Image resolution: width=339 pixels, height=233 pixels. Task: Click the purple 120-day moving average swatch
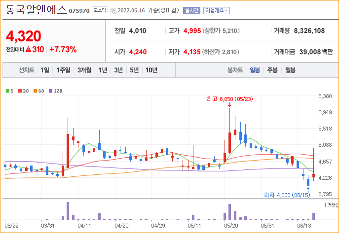click(51, 91)
